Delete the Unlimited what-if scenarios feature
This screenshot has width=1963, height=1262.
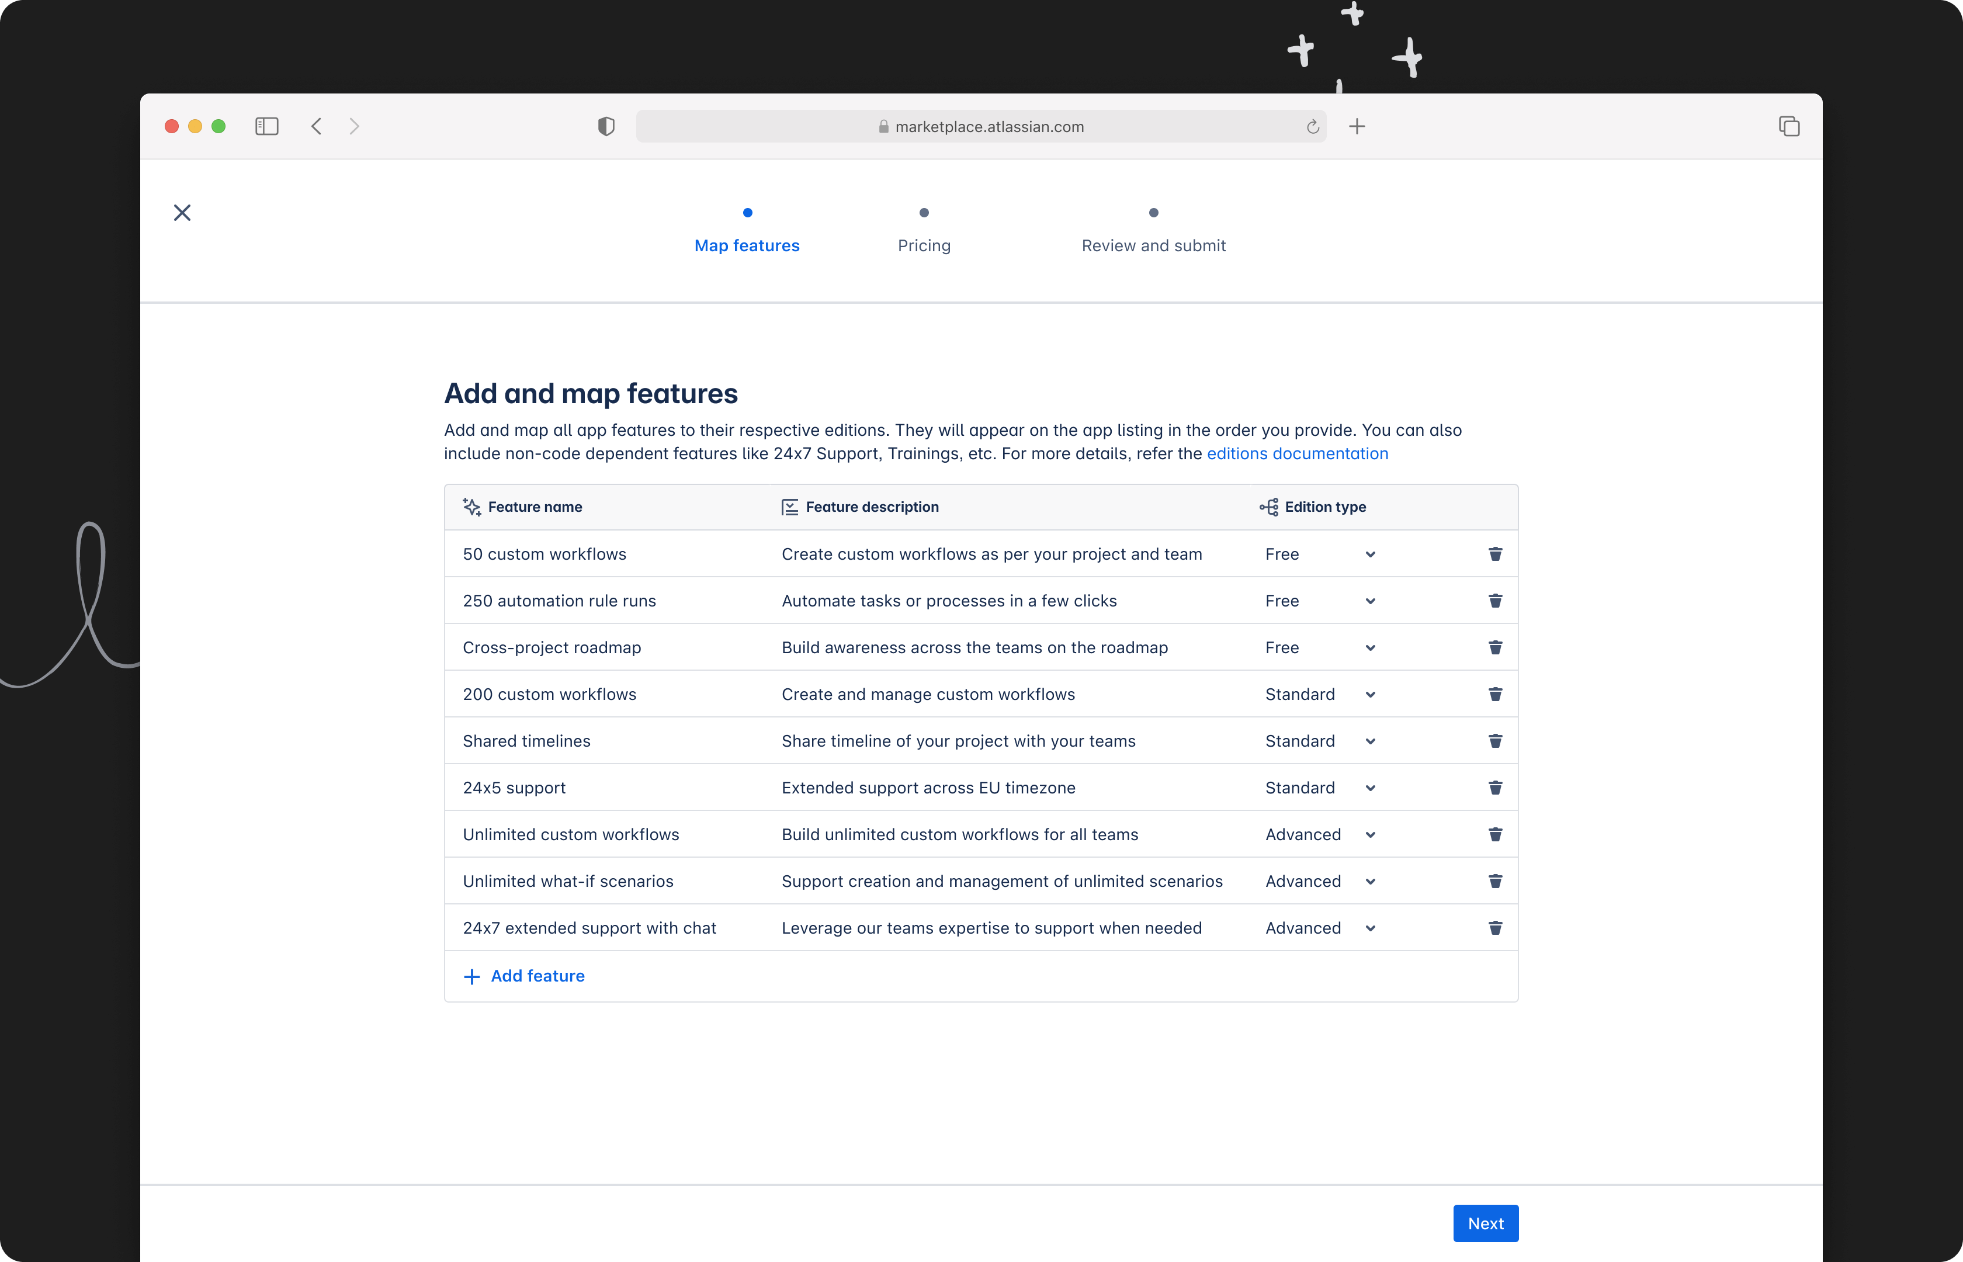[x=1495, y=881]
